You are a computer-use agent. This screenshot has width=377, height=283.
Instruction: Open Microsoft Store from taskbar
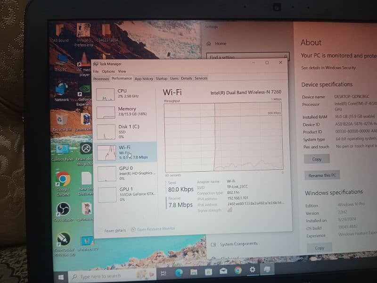[208, 272]
